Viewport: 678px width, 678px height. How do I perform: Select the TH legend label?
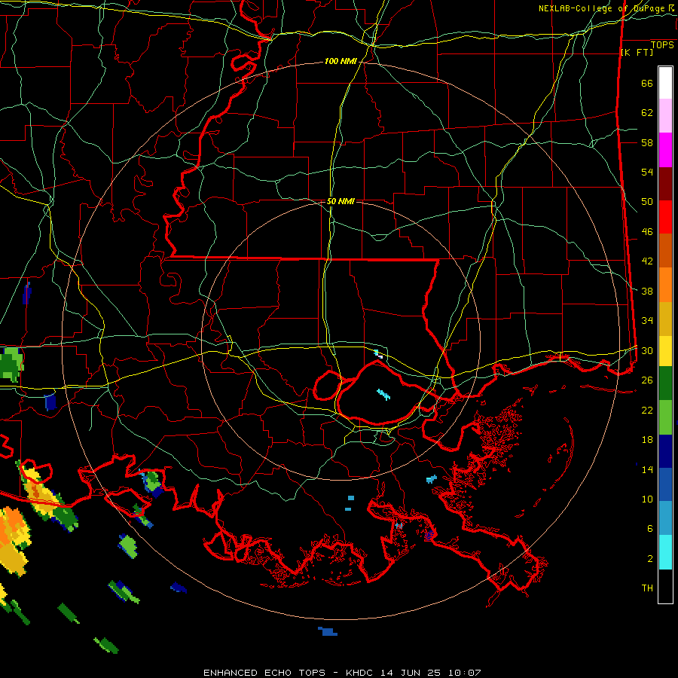click(x=647, y=588)
